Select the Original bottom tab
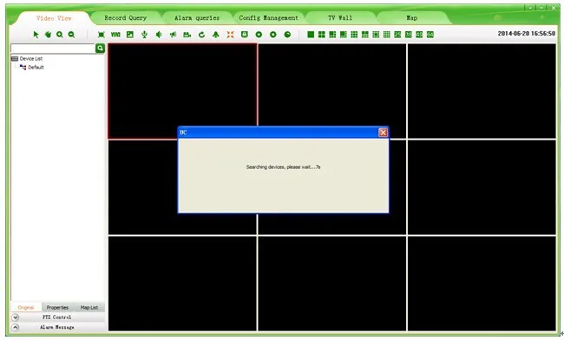 26,307
